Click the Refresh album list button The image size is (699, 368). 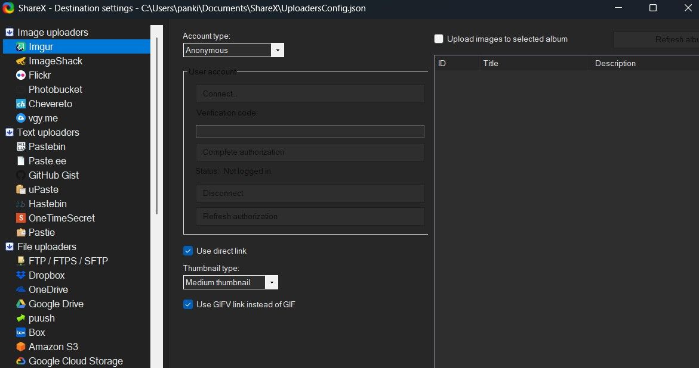point(656,39)
